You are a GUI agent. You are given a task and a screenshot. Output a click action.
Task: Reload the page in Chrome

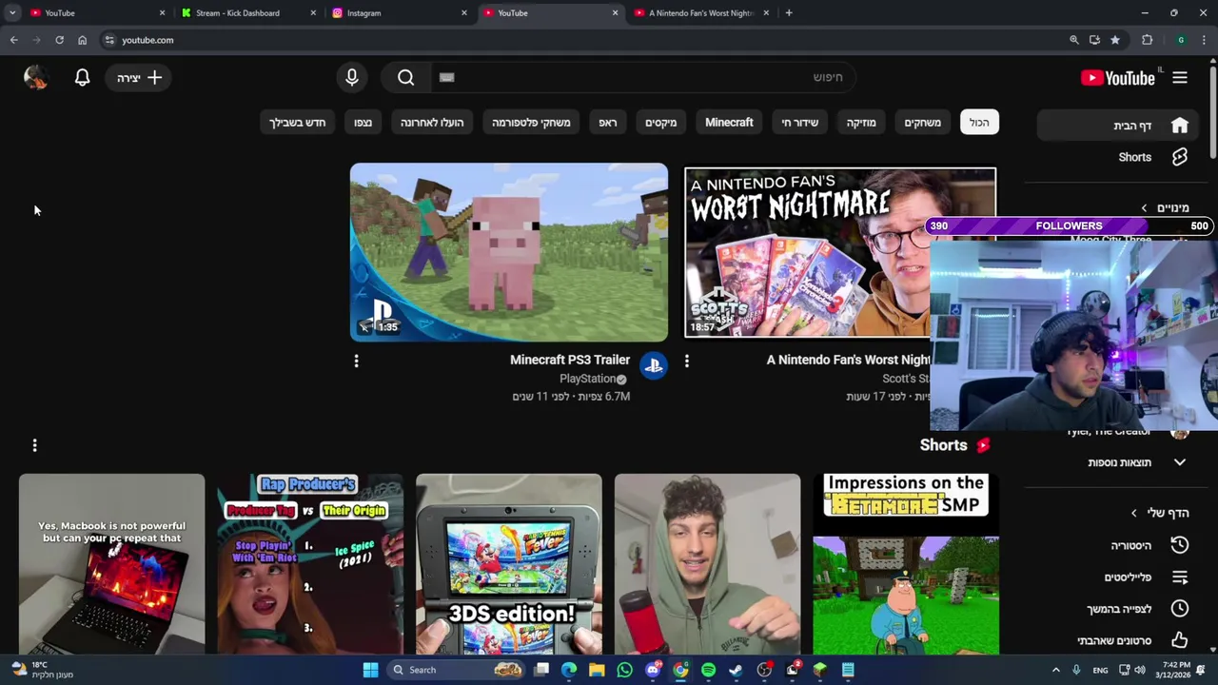coord(59,40)
